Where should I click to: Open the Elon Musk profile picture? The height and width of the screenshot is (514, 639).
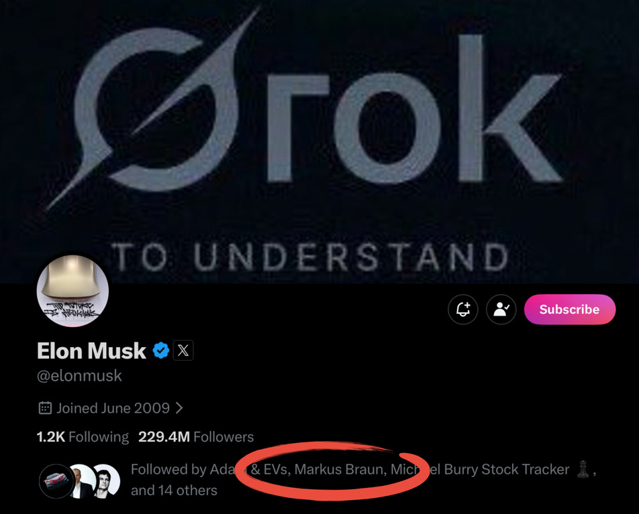72,290
